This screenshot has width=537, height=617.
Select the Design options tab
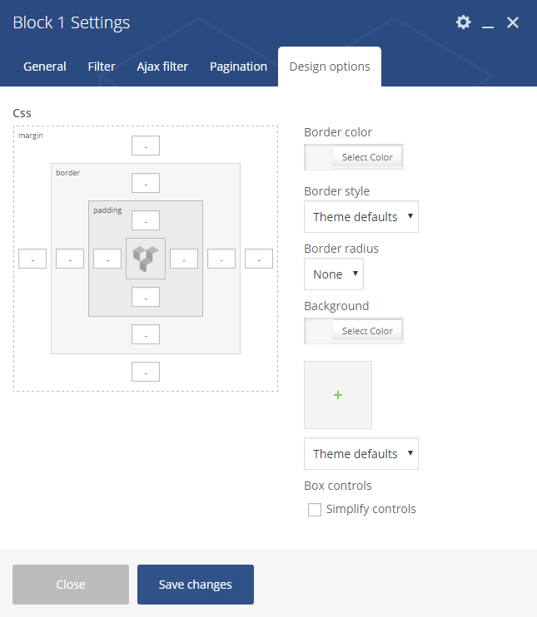(330, 67)
